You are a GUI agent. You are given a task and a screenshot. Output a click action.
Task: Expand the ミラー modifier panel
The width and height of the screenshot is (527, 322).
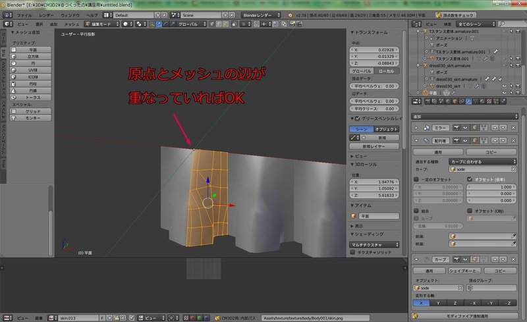[x=416, y=128]
